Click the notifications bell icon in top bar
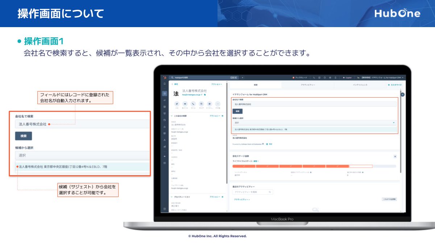Viewport: 435px width, 244px height. (335, 77)
